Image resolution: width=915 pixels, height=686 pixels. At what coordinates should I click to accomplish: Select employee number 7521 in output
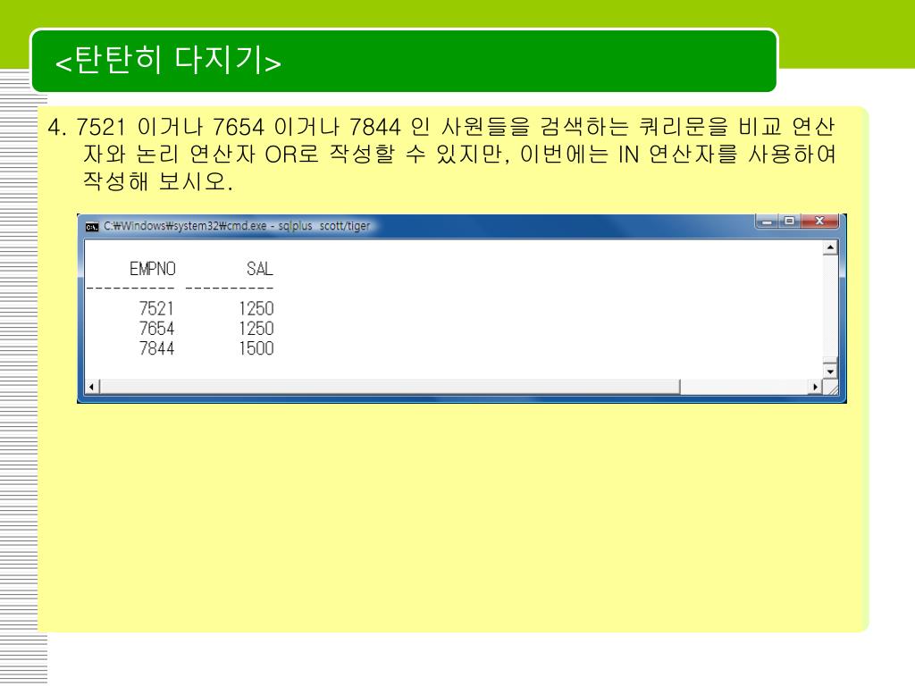point(156,309)
